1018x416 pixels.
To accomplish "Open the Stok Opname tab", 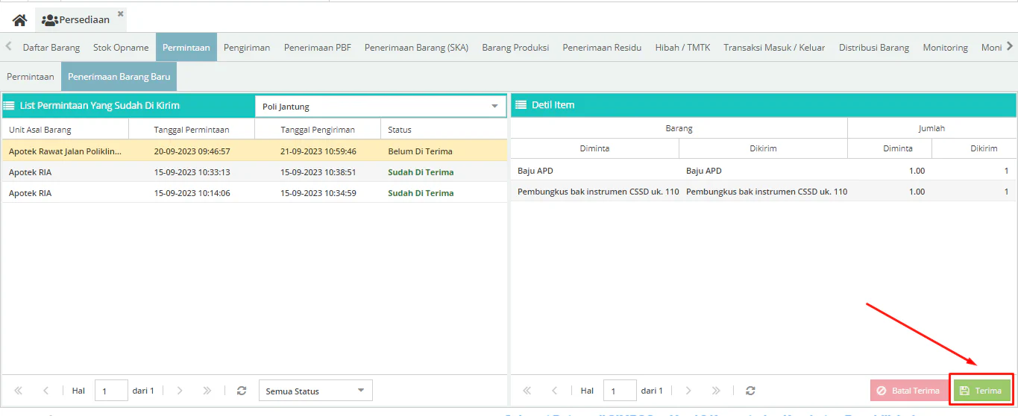I will tap(121, 48).
